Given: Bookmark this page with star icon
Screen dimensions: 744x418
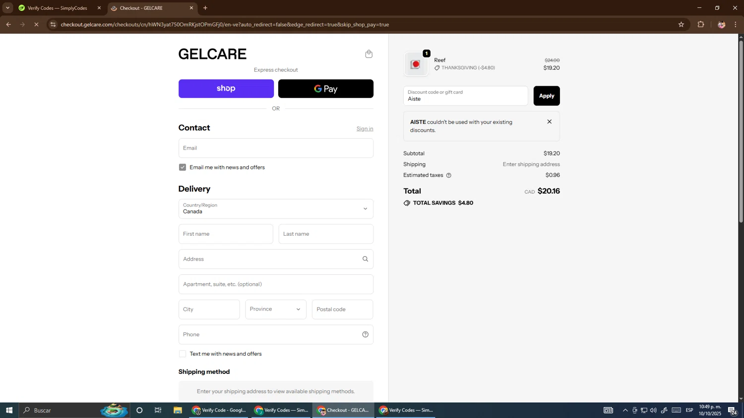Looking at the screenshot, I should tap(681, 24).
